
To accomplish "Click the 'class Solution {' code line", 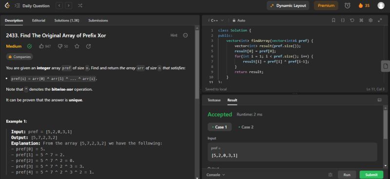I will tap(234, 30).
